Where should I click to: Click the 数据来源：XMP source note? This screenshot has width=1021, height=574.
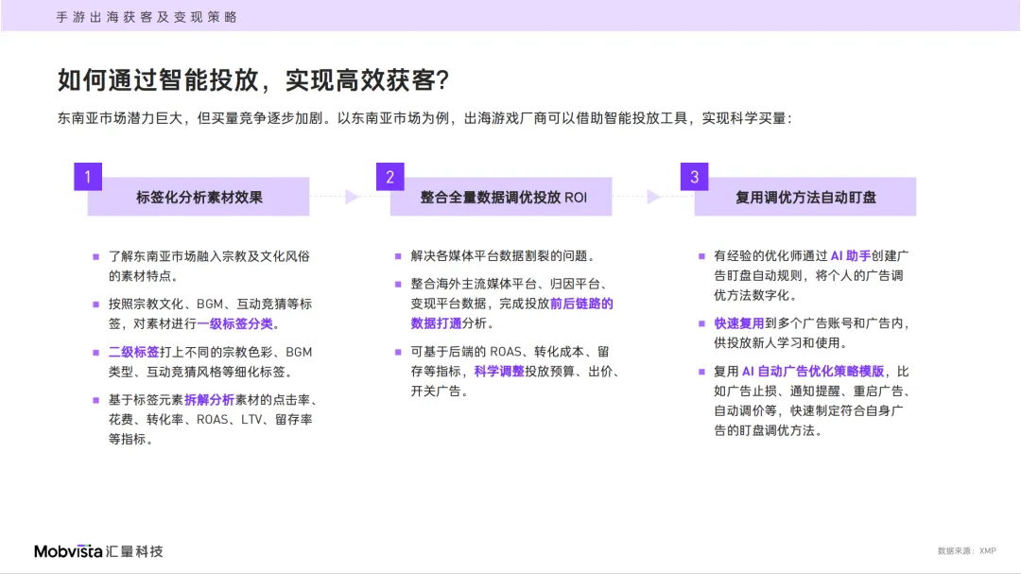tap(966, 550)
